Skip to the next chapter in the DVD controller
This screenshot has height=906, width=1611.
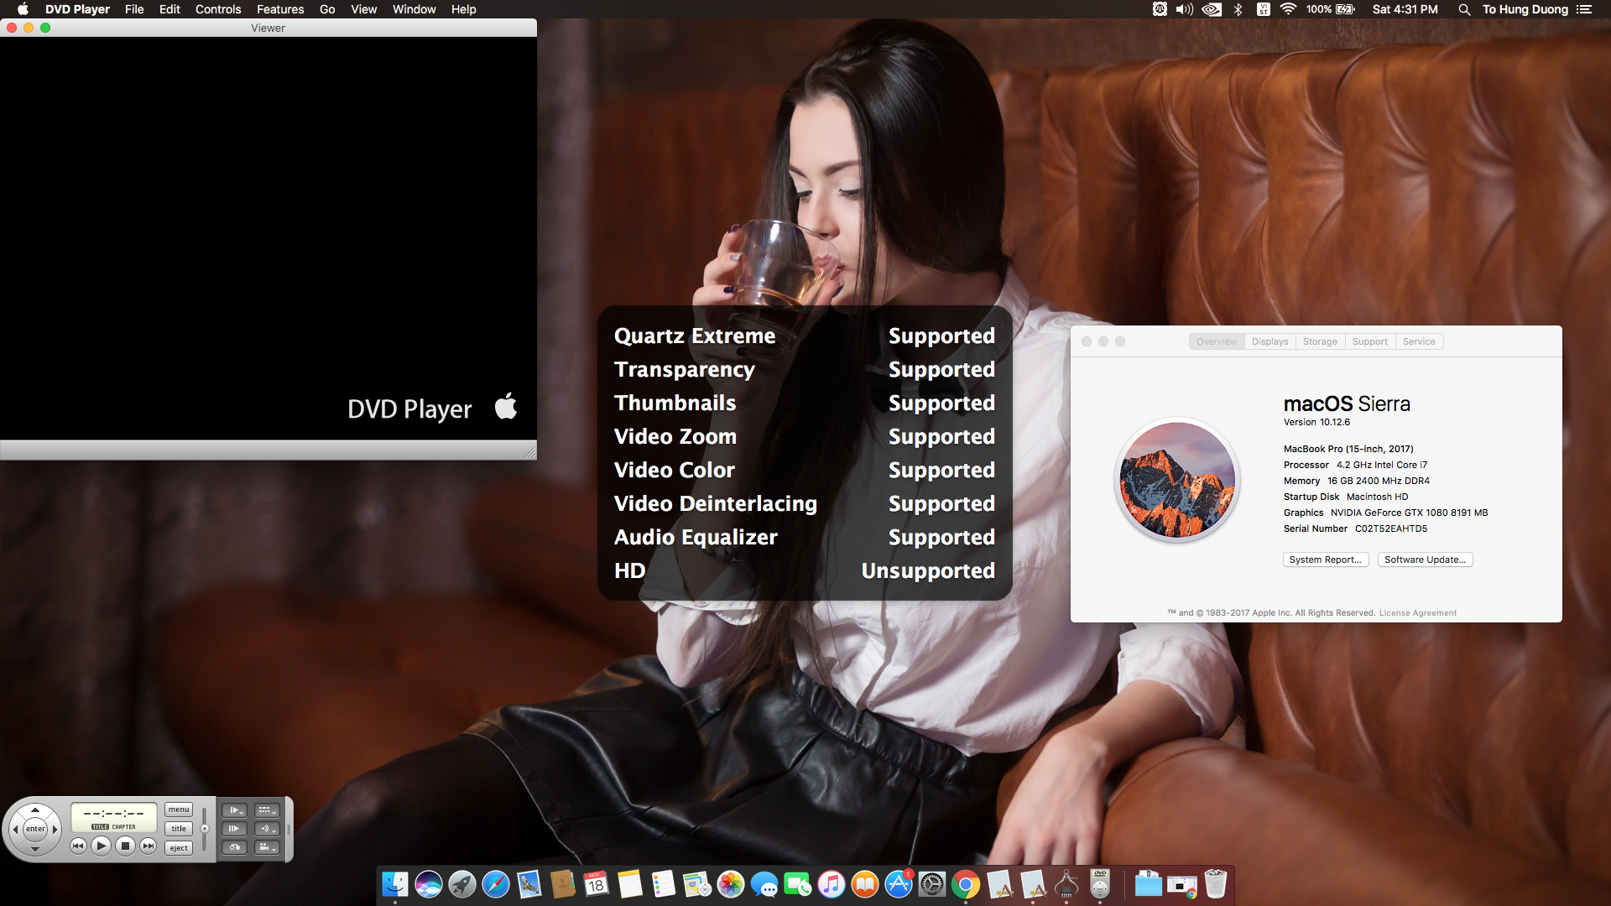[148, 846]
